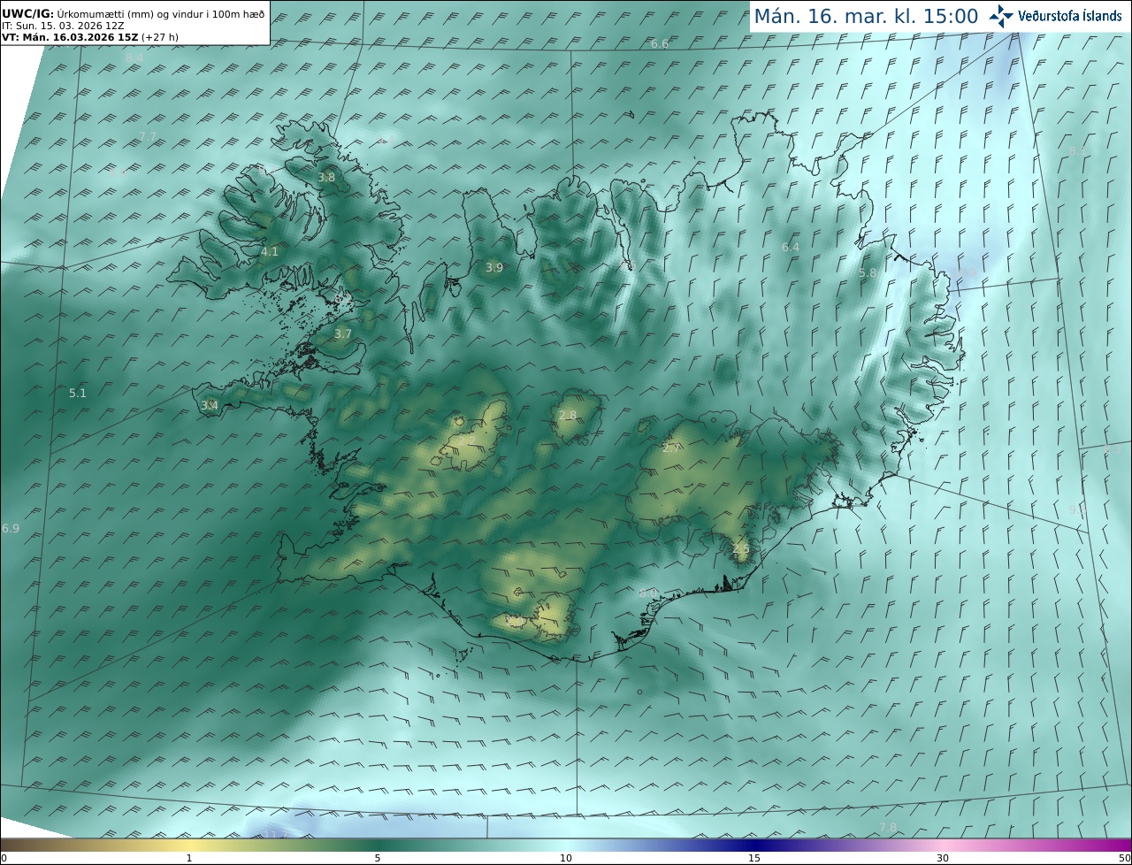Click the 6.4 value label on the map
Screen dimensions: 1132x865
[791, 248]
